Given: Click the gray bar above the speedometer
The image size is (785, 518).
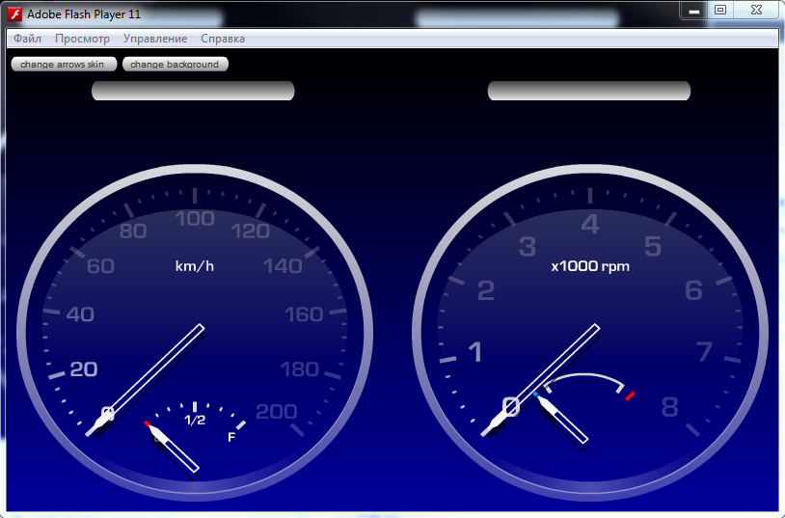Looking at the screenshot, I should point(193,91).
